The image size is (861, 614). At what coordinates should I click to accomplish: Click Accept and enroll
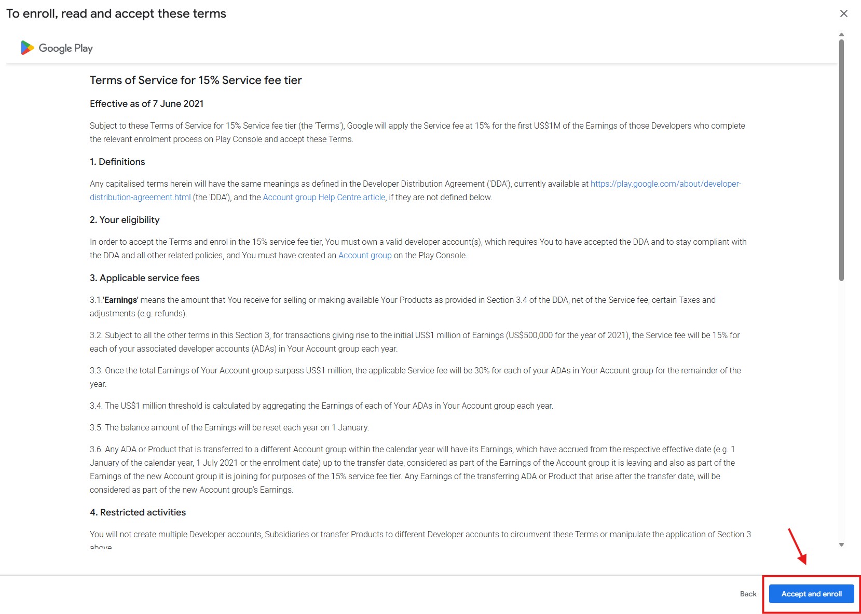click(x=811, y=594)
